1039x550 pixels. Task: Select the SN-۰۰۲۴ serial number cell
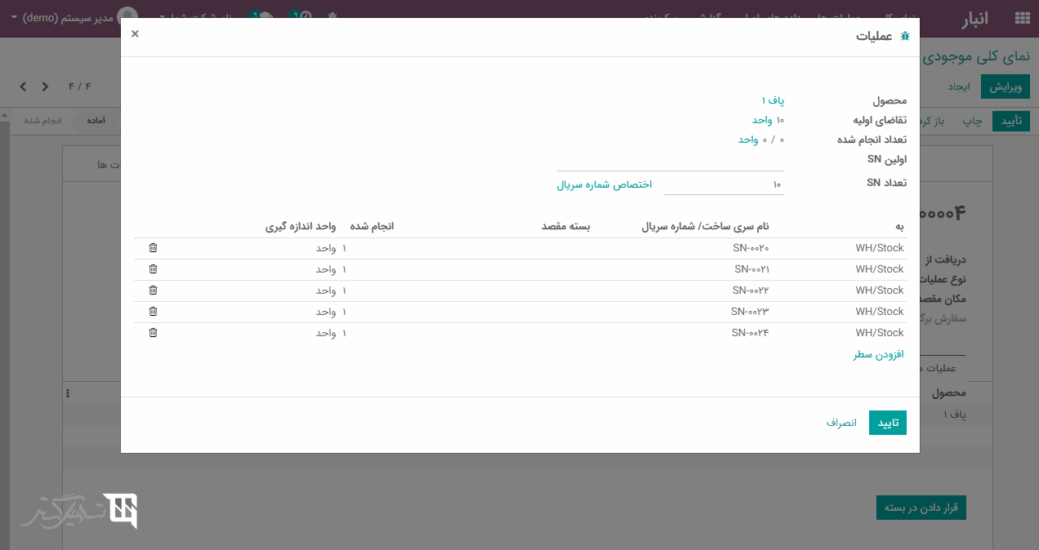pos(751,333)
